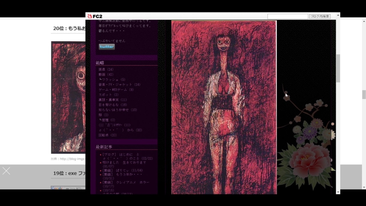
Task: Open the クレイアニメ ホラー article
Action: (x=126, y=184)
